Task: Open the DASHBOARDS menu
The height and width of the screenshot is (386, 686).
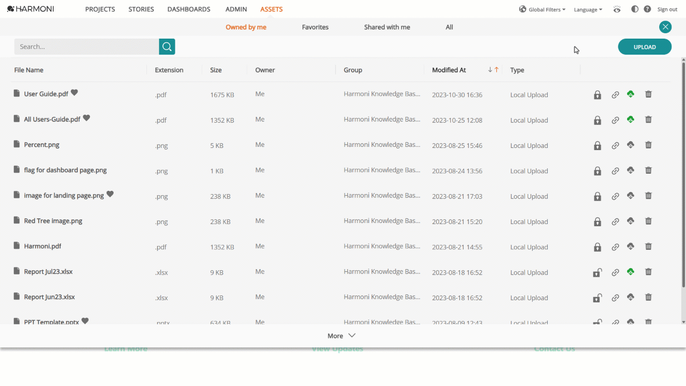Action: [189, 9]
